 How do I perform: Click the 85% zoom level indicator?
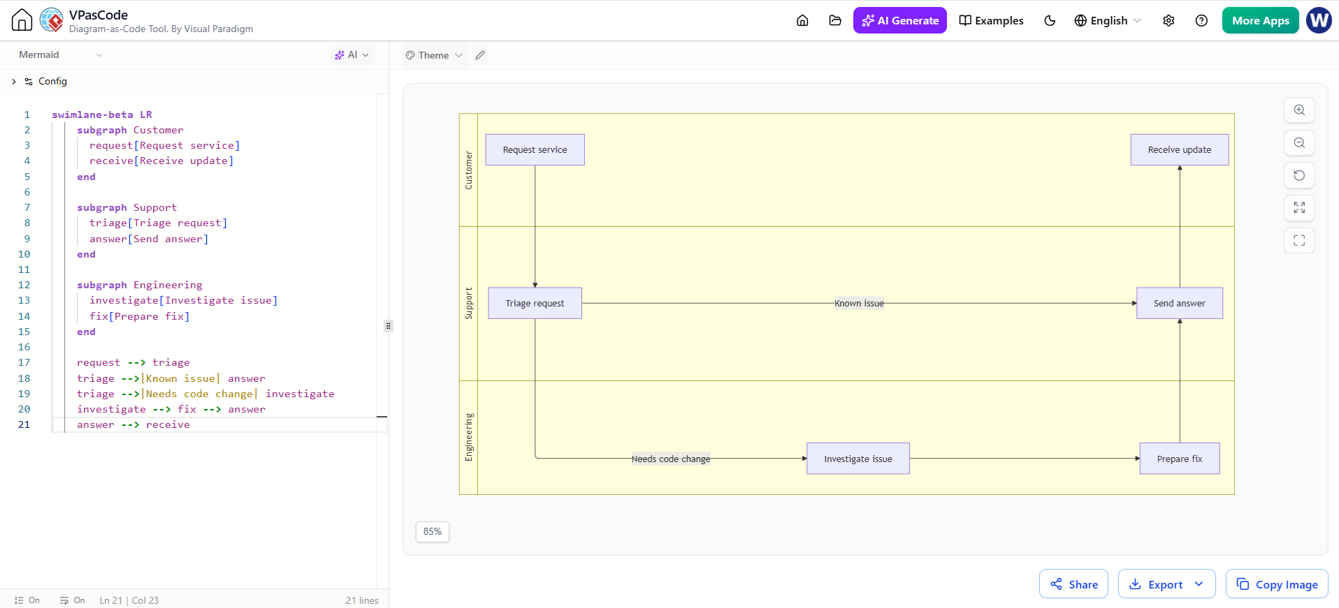tap(433, 531)
